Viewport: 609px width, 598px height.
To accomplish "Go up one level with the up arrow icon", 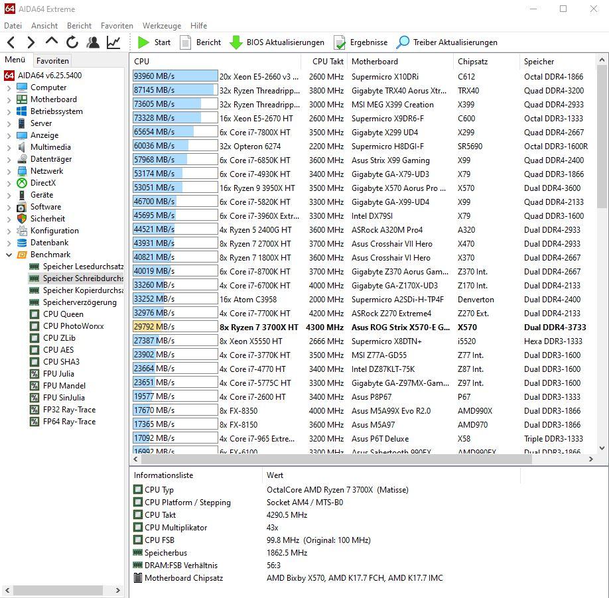I will 52,42.
